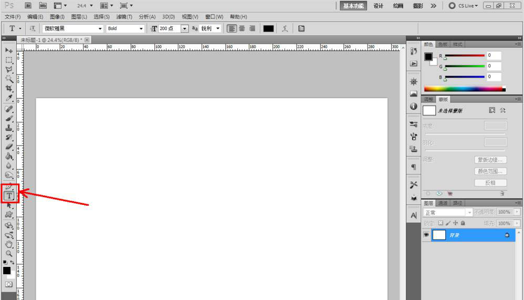This screenshot has height=300, width=524.
Task: Open the Info panel icon
Action: [x=414, y=106]
